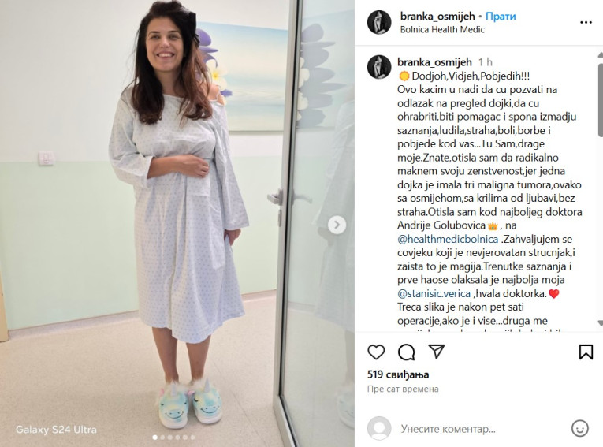
Task: Click profile avatar beside the caption
Action: coord(379,67)
